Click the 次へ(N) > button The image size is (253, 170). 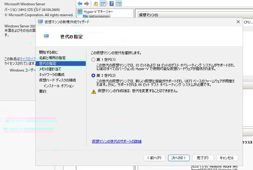(179, 158)
